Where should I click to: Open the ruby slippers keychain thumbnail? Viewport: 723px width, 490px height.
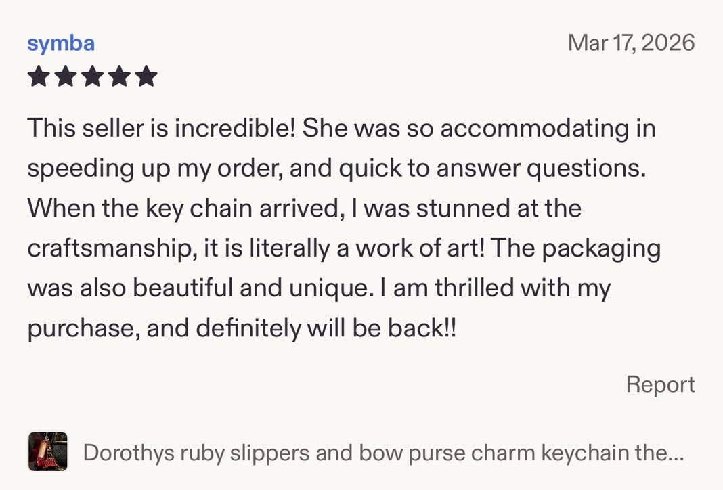coord(47,452)
